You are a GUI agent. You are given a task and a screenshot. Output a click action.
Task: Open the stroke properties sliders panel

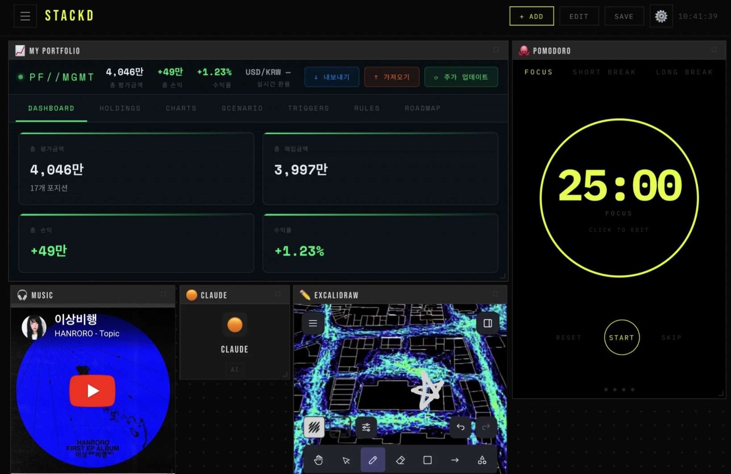[366, 427]
